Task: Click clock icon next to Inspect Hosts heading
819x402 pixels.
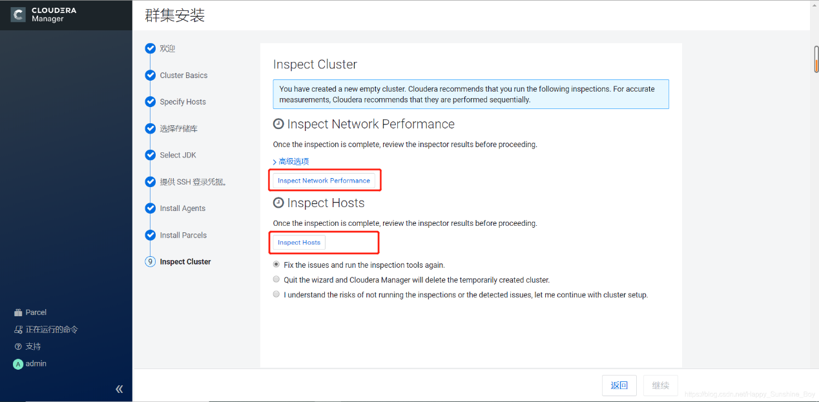Action: tap(278, 203)
